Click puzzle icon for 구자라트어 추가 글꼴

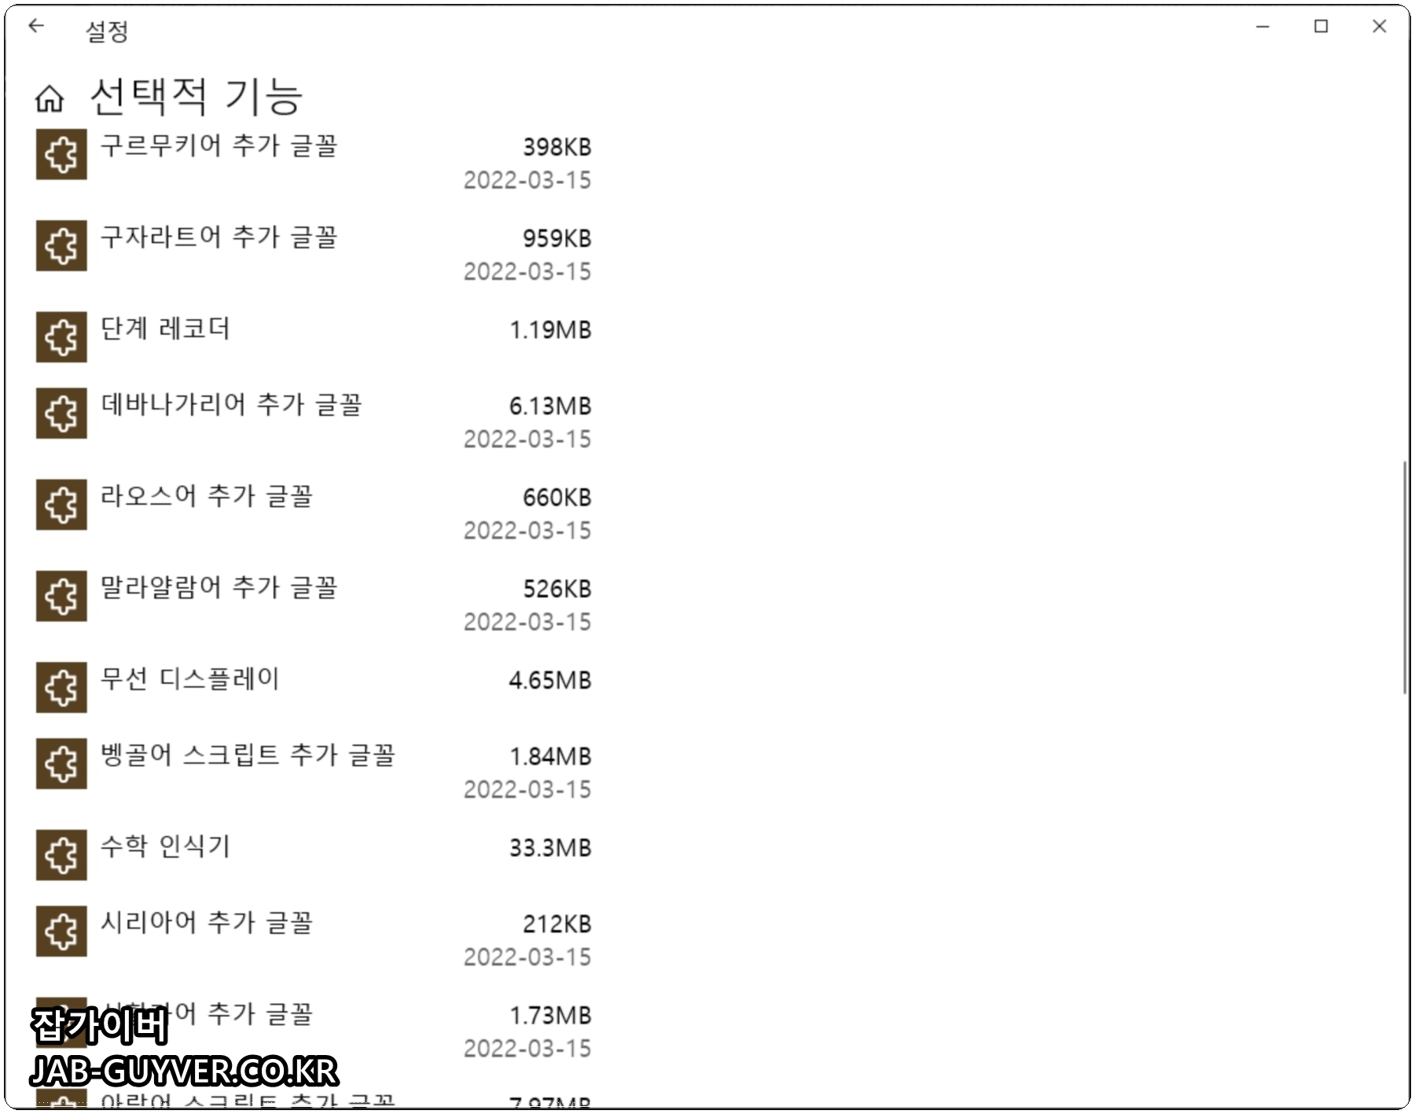pos(61,245)
